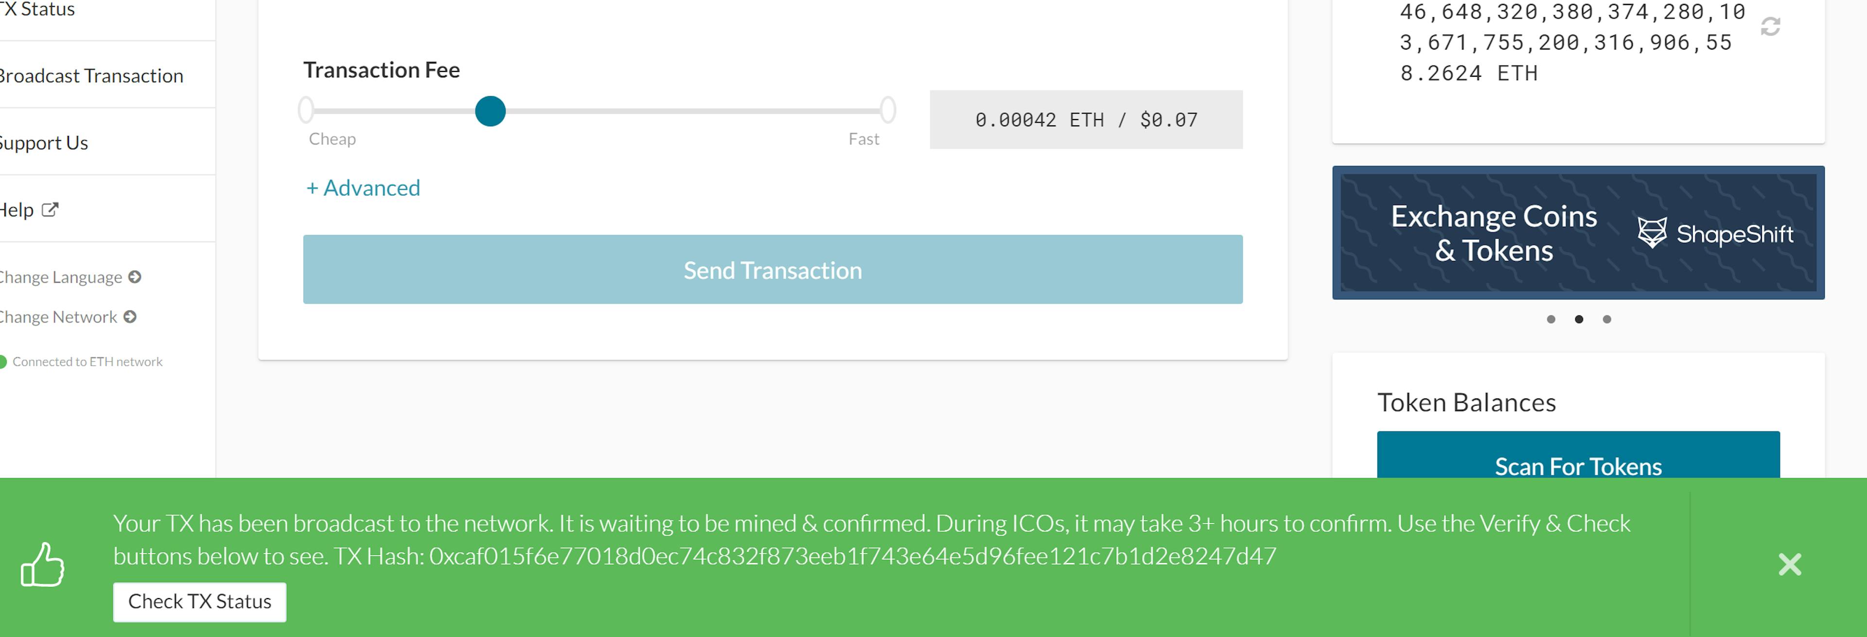Click the arrow icon beside Change Language
Viewport: 1867px width, 637px height.
[x=135, y=277]
